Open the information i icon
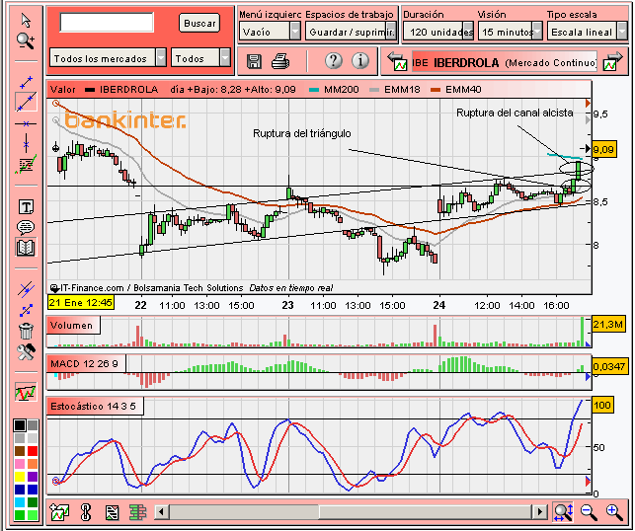This screenshot has height=531, width=635. (x=360, y=61)
